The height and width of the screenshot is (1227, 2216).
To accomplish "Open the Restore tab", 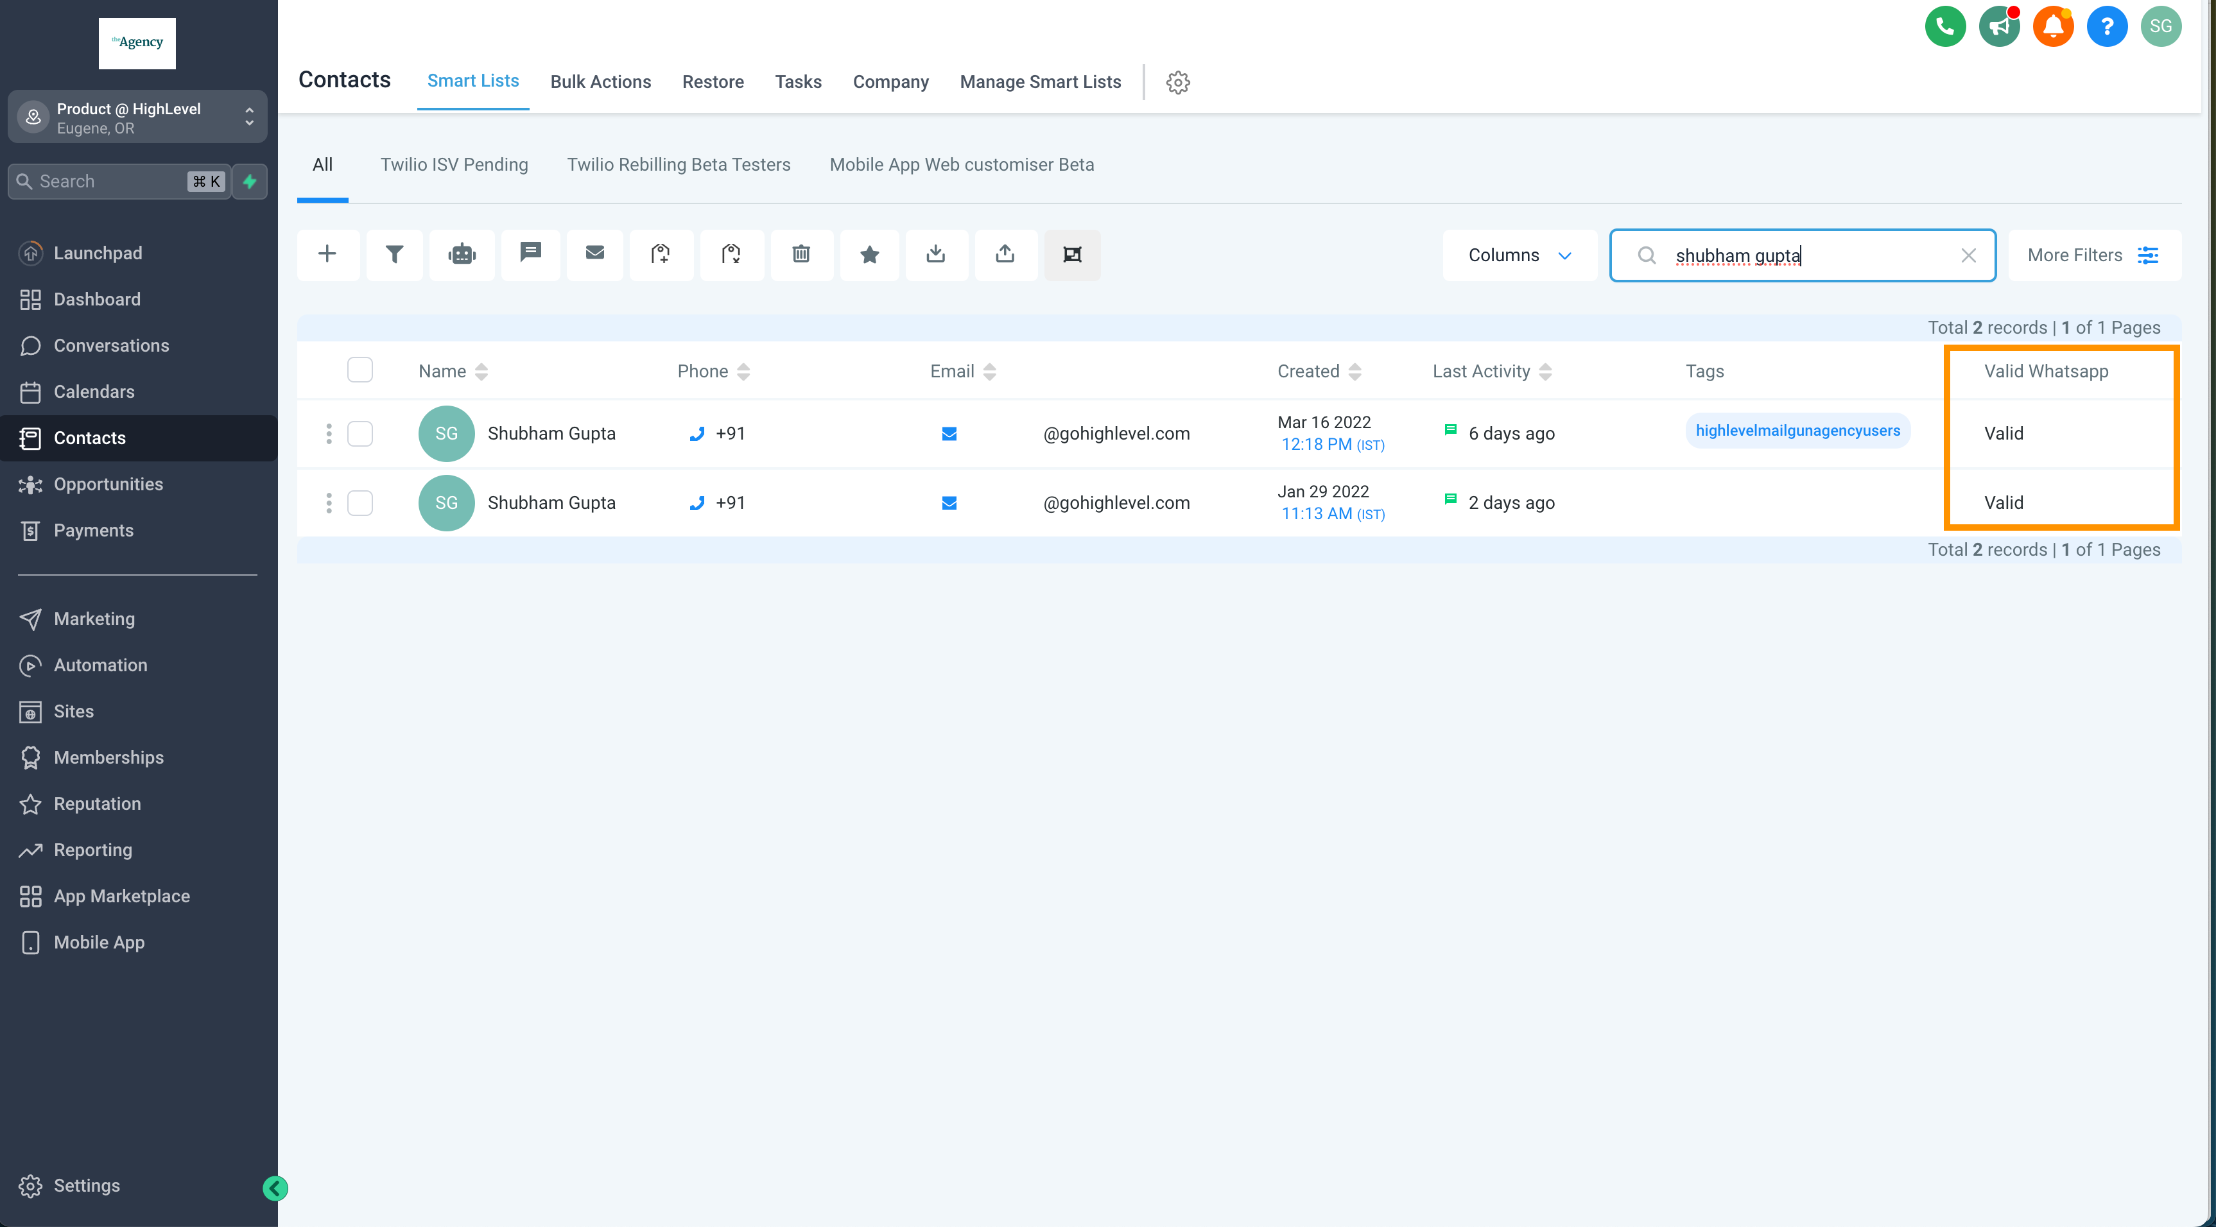I will (x=713, y=82).
